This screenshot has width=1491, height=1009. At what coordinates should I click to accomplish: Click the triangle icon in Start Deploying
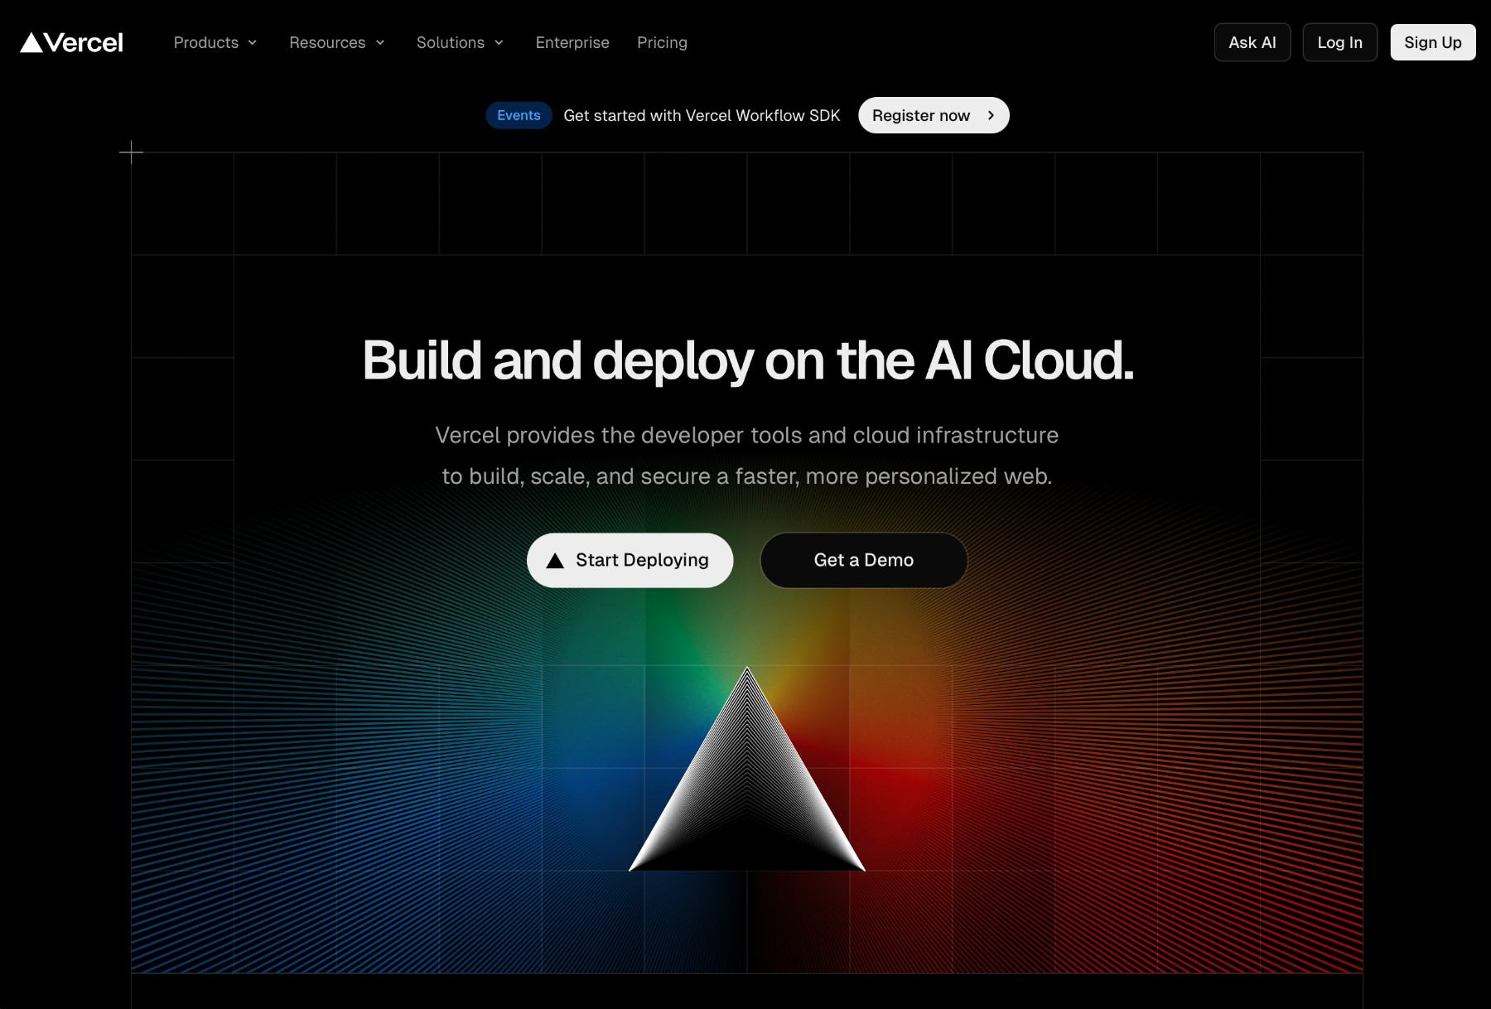click(x=555, y=561)
